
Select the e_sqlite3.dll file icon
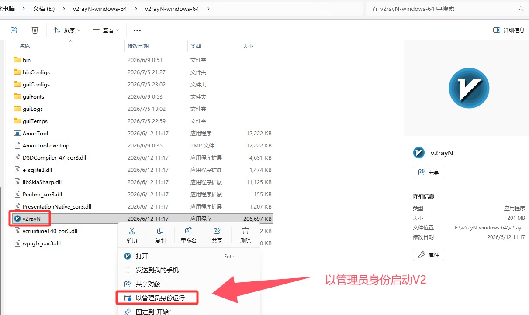[17, 170]
